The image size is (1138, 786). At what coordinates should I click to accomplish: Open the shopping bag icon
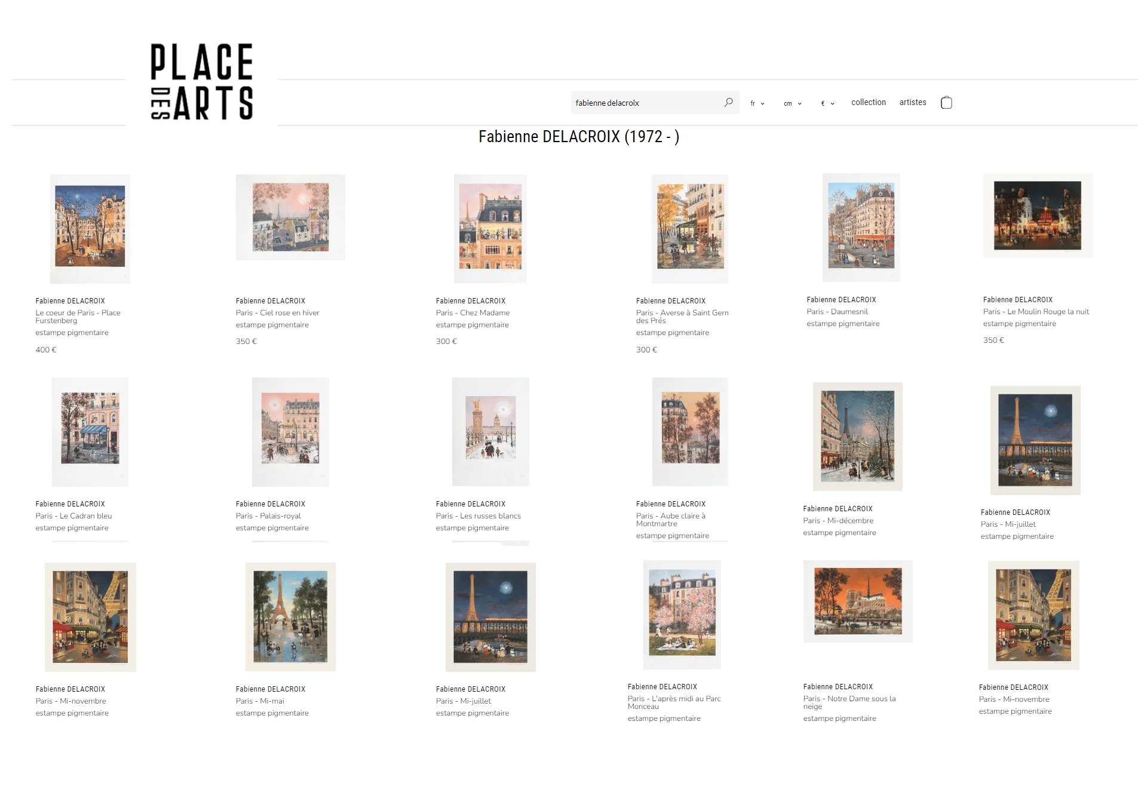click(946, 103)
